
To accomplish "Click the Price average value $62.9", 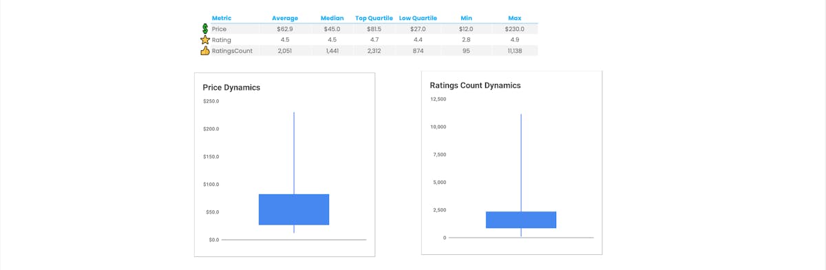I will (285, 29).
